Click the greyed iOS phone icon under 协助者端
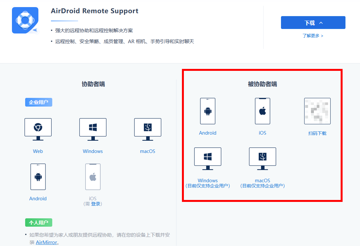 (x=93, y=177)
